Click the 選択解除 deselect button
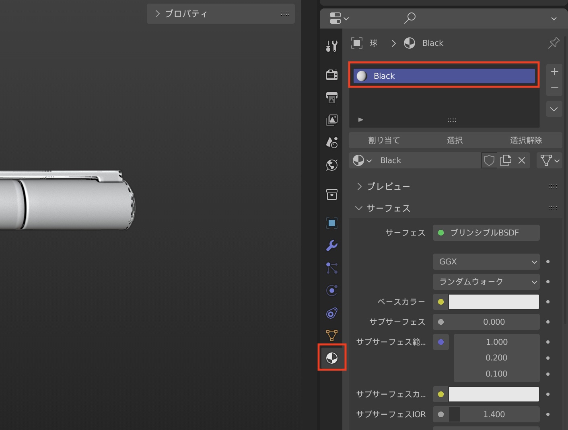 point(526,140)
